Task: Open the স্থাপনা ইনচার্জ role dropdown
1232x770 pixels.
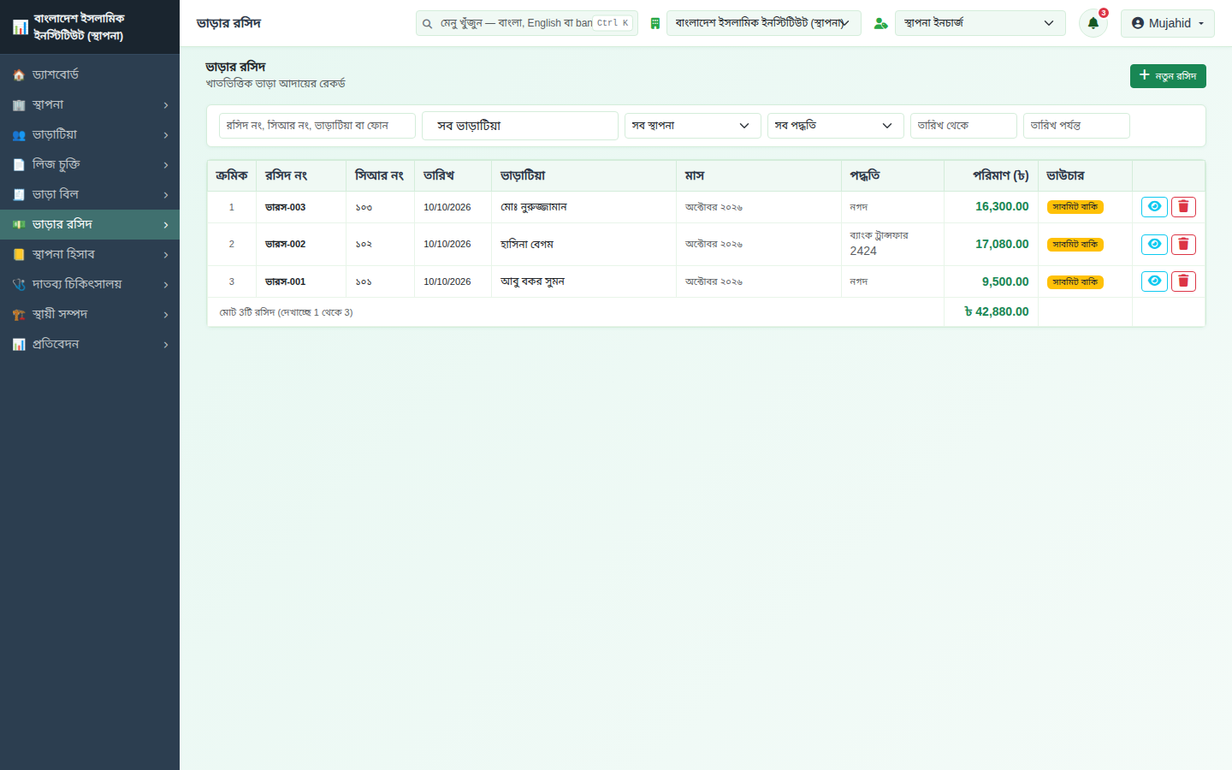Action: click(x=980, y=23)
